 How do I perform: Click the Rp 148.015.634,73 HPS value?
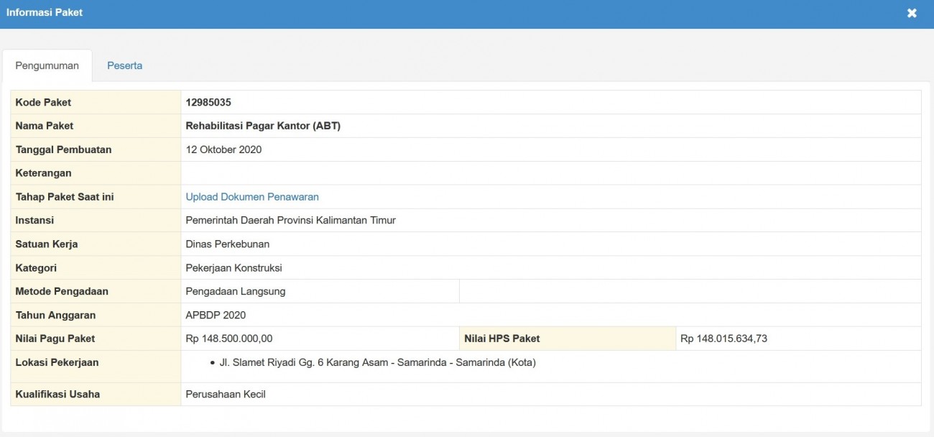pyautogui.click(x=723, y=339)
